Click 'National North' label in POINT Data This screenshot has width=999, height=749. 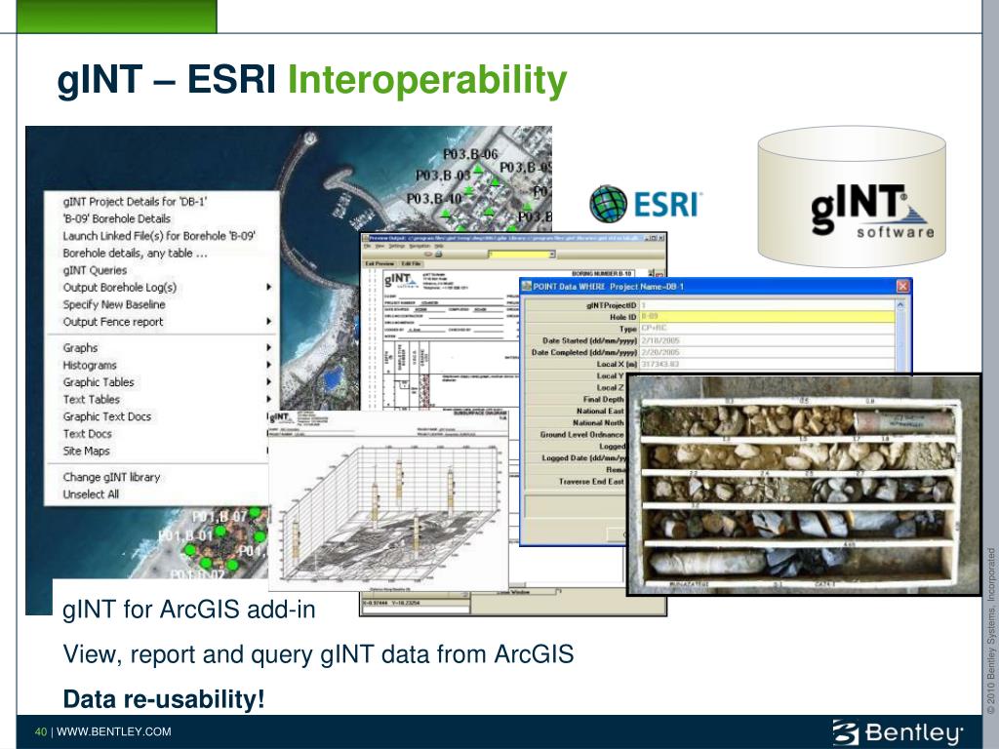click(598, 423)
